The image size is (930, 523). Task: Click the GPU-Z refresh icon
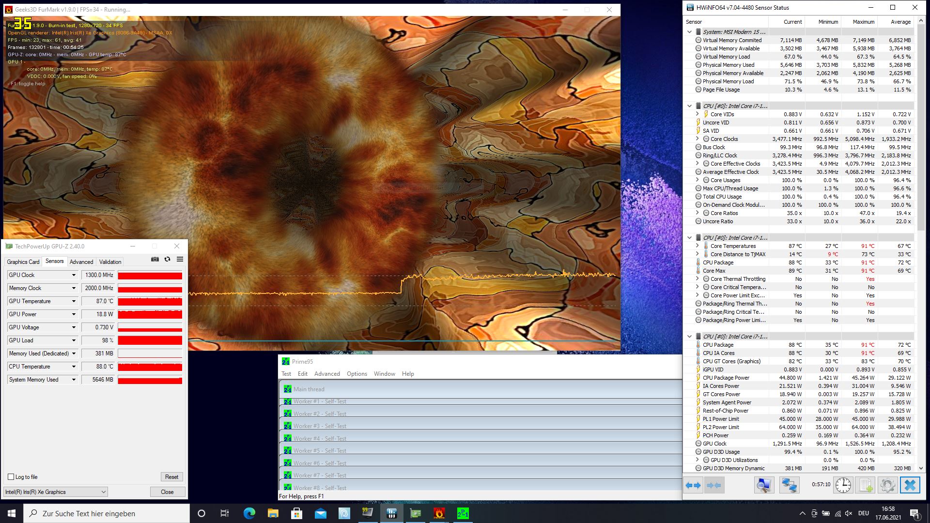point(167,260)
